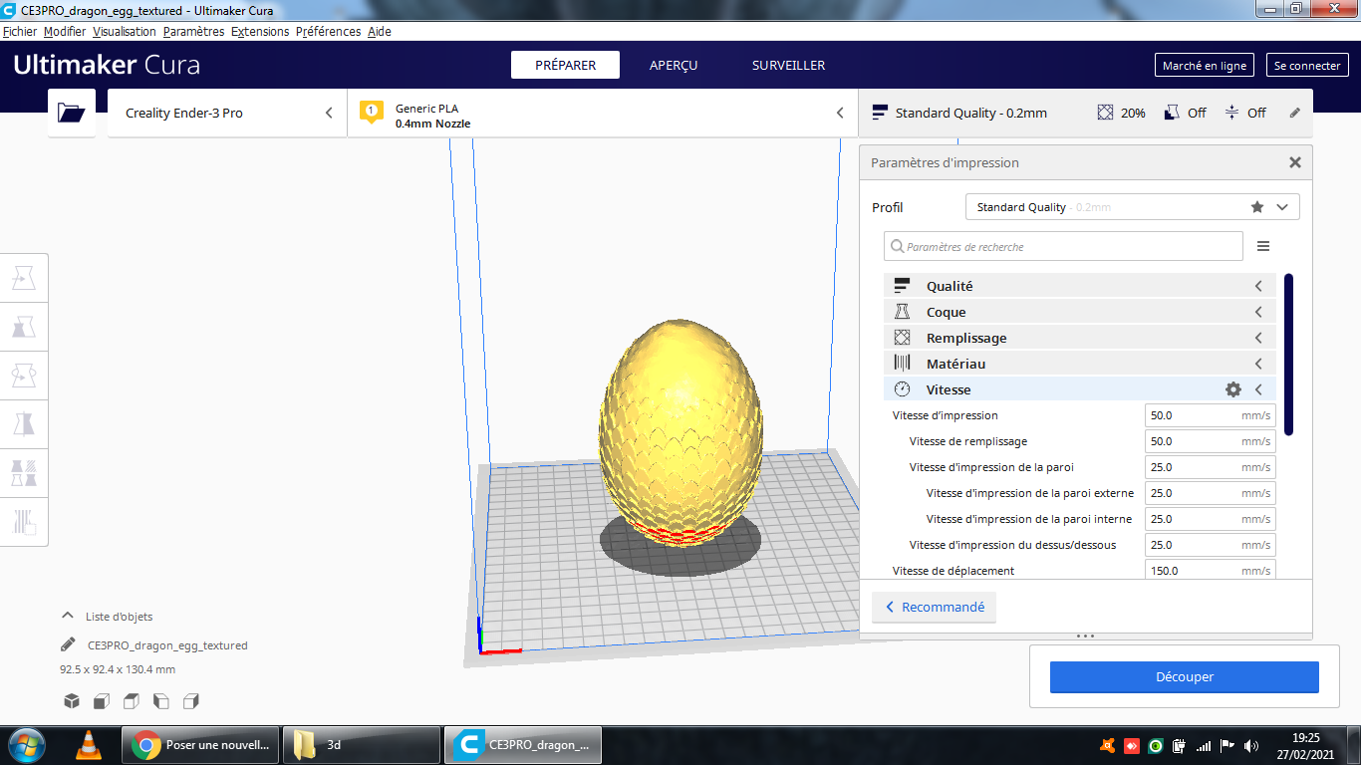
Task: Select the Rotate tool in left toolbar
Action: click(x=24, y=376)
